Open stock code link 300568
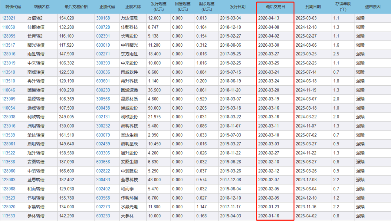The height and width of the screenshot is (221, 391). [x=103, y=99]
